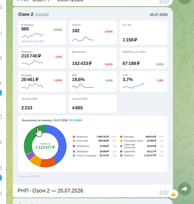Click the −19,5% badge in the Реклама card
Viewport: 194px width, 204px height.
(x=58, y=81)
